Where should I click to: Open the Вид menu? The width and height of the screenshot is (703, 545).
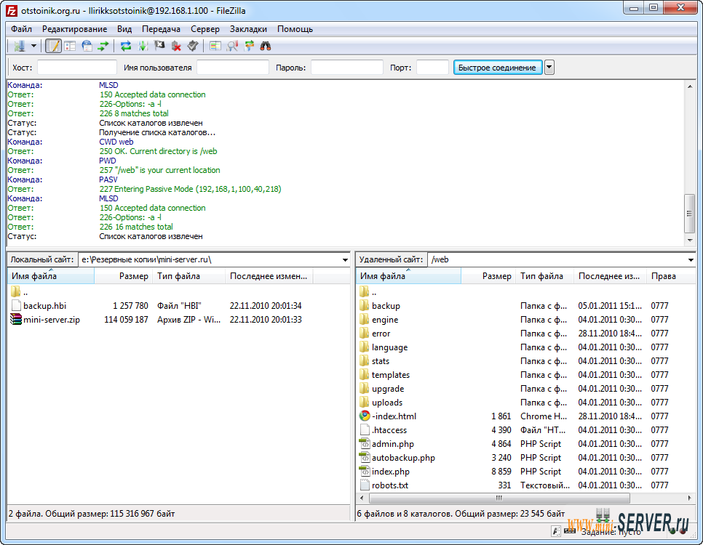124,29
